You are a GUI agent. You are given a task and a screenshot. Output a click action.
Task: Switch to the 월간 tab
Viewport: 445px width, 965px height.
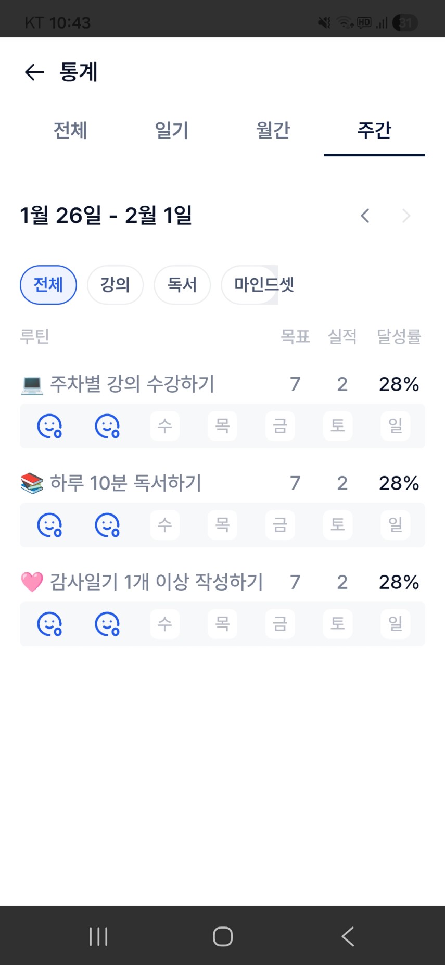coord(273,130)
